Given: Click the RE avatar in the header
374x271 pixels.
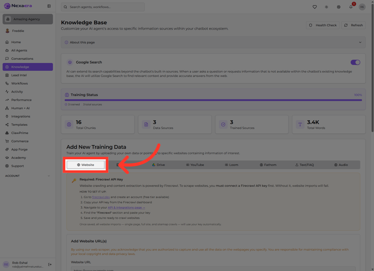Looking at the screenshot, I should point(362,7).
